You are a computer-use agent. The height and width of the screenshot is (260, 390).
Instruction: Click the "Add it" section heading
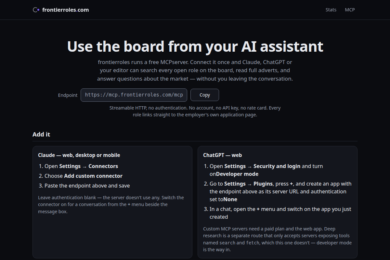41,135
